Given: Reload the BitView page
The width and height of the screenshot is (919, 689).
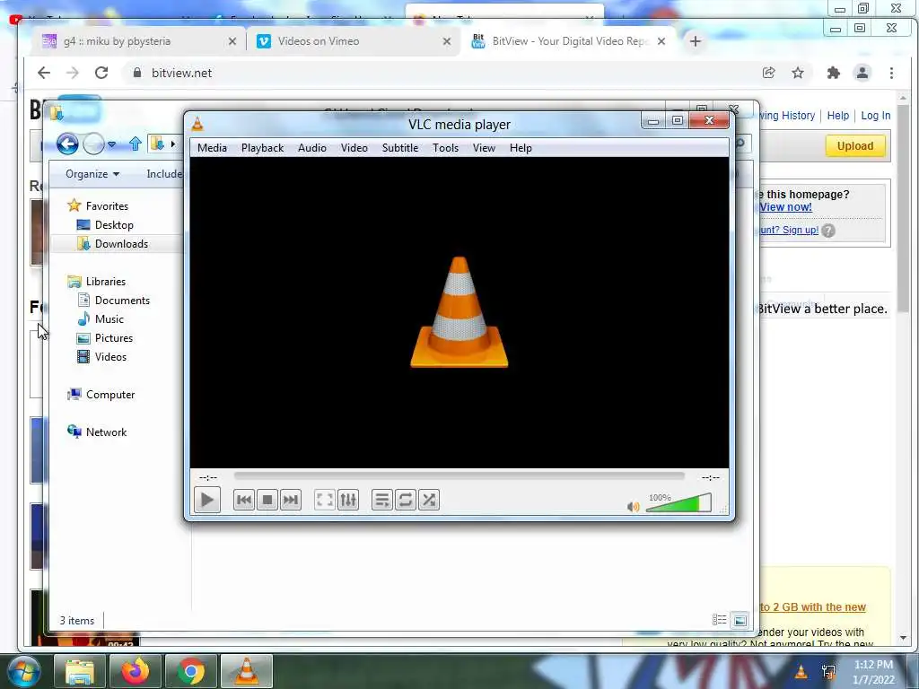Looking at the screenshot, I should (101, 73).
